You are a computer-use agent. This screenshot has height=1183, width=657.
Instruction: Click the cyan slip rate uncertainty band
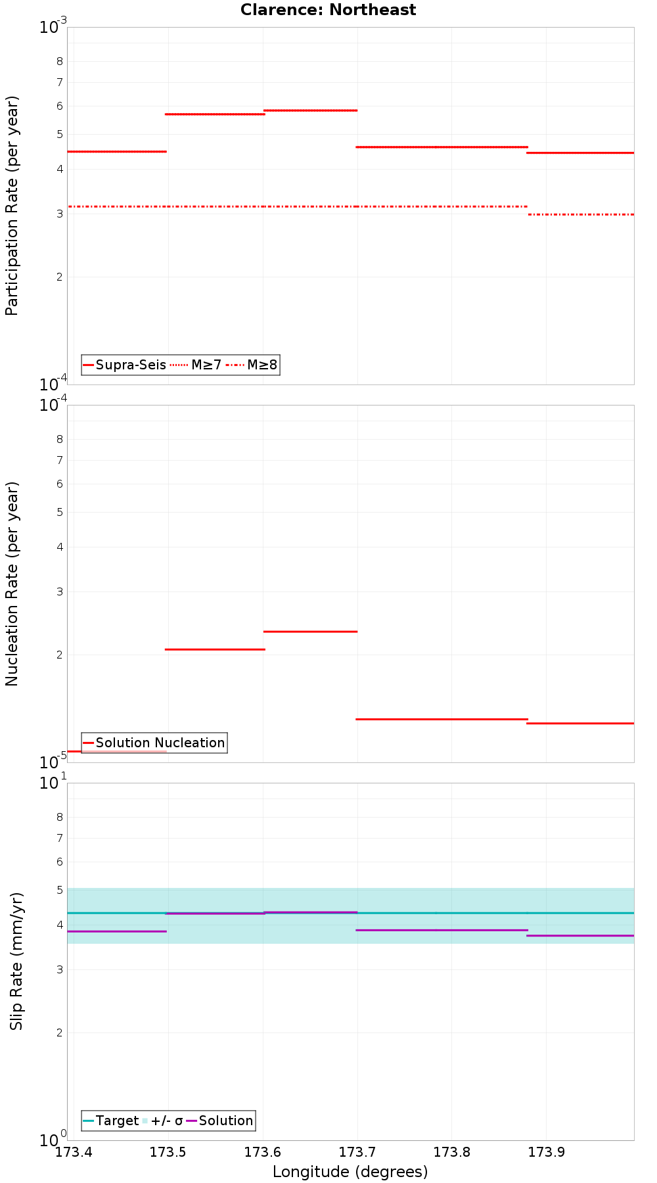[x=351, y=916]
